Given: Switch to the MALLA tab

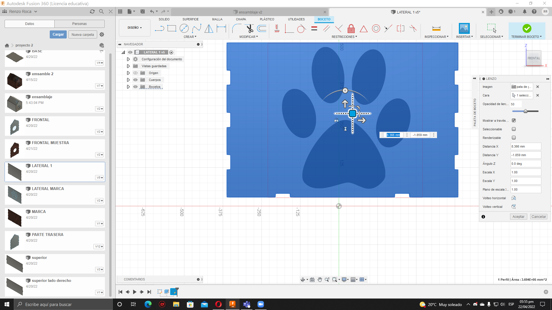Looking at the screenshot, I should pyautogui.click(x=217, y=19).
